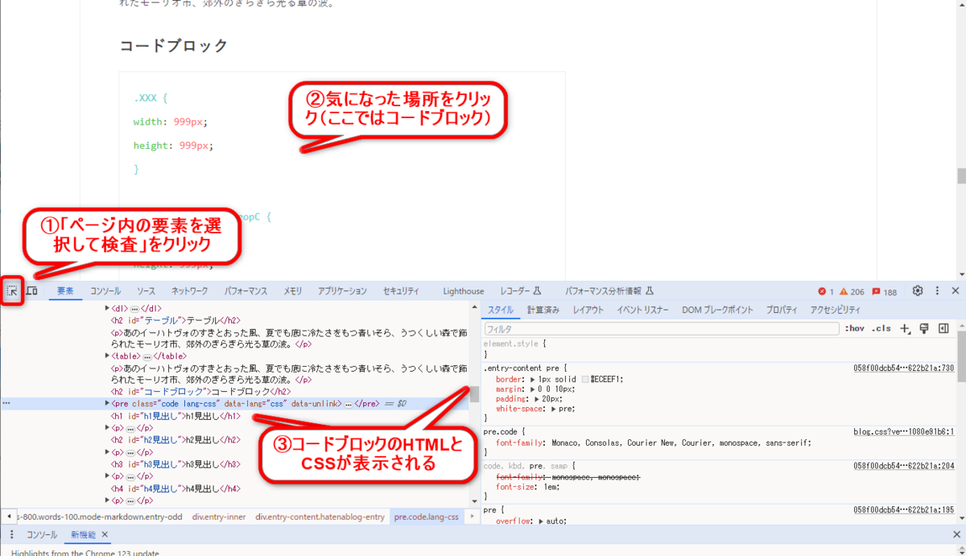This screenshot has width=966, height=556.
Task: Close the bottom drawer panel
Action: [956, 534]
